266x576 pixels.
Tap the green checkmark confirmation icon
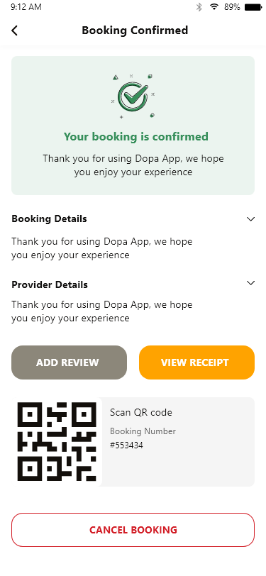133,97
